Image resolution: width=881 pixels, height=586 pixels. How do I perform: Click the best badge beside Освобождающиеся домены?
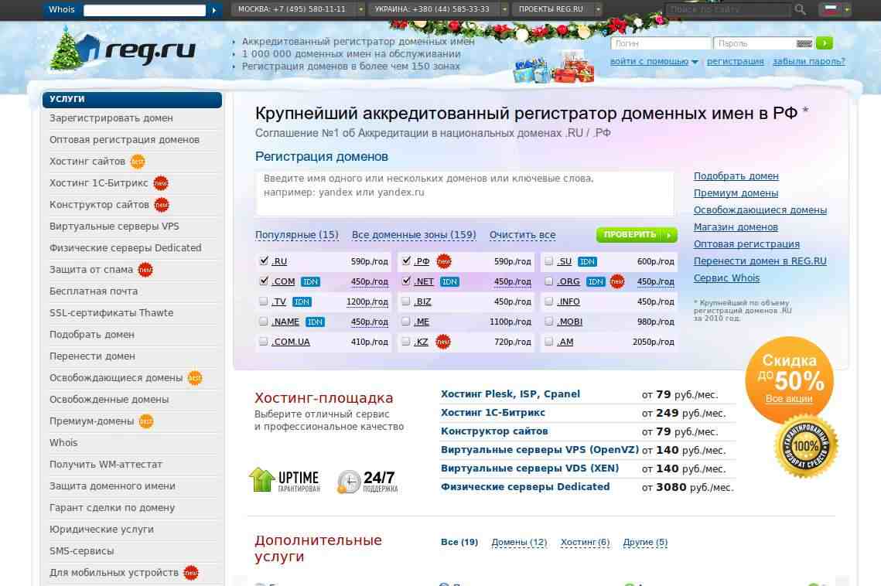pyautogui.click(x=195, y=378)
